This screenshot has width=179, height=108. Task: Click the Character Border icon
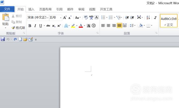96,17
